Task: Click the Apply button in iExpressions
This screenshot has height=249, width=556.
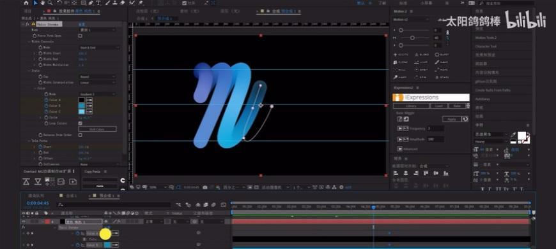Action: (x=452, y=119)
